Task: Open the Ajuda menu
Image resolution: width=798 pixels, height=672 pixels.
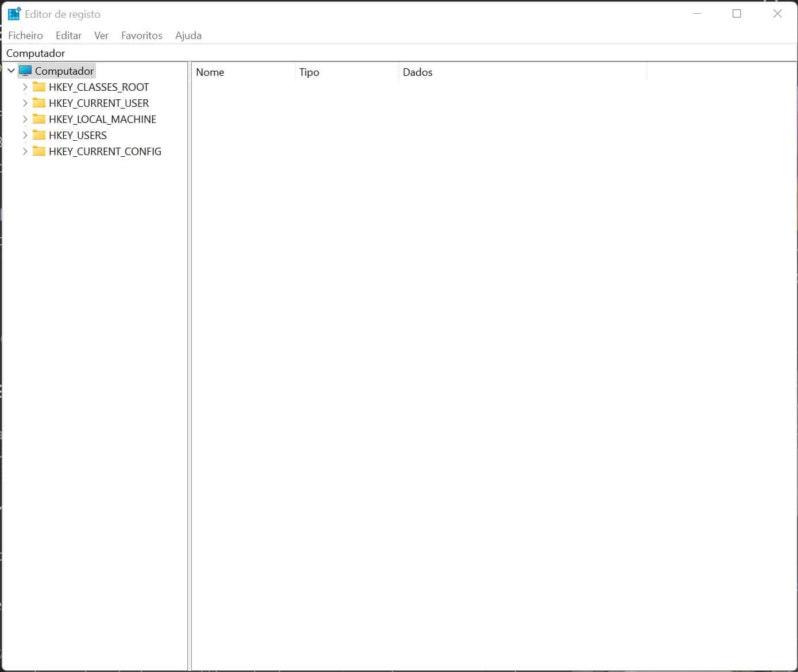Action: click(188, 36)
